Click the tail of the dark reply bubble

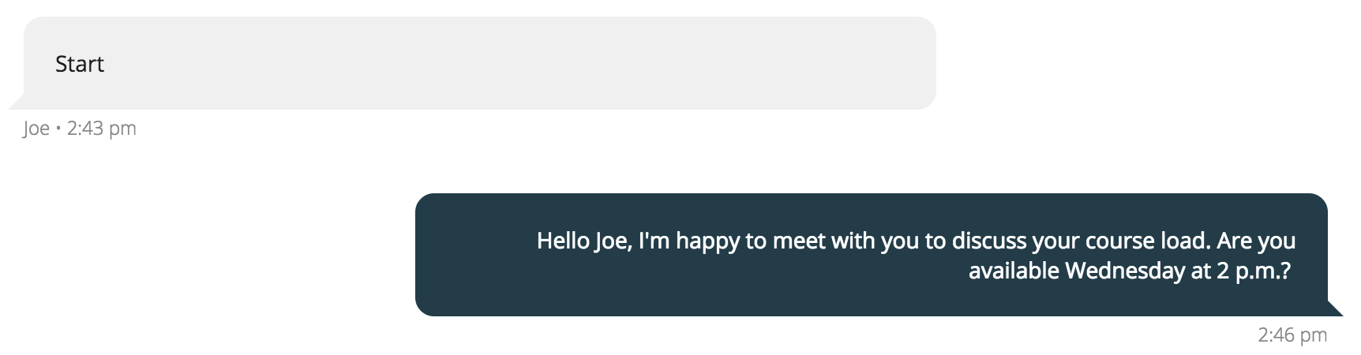[x=1335, y=309]
